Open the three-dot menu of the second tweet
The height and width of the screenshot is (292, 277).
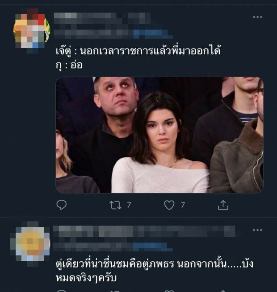point(258,230)
